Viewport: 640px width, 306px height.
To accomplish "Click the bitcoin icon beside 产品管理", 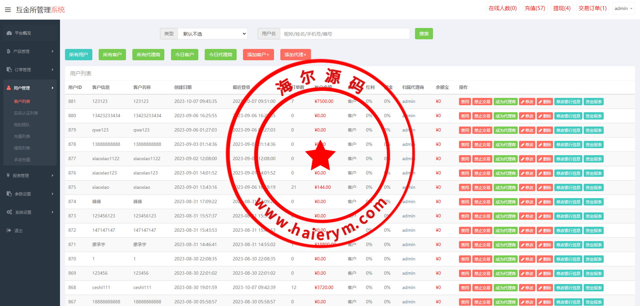I will pos(8,52).
